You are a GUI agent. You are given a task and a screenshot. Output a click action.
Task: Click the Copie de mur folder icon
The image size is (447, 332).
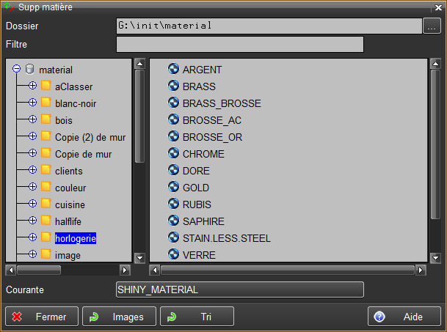[46, 153]
